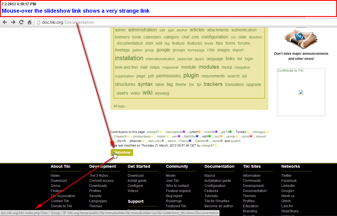Open News link under About Tiki
The height and width of the screenshot is (216, 337).
(55, 176)
